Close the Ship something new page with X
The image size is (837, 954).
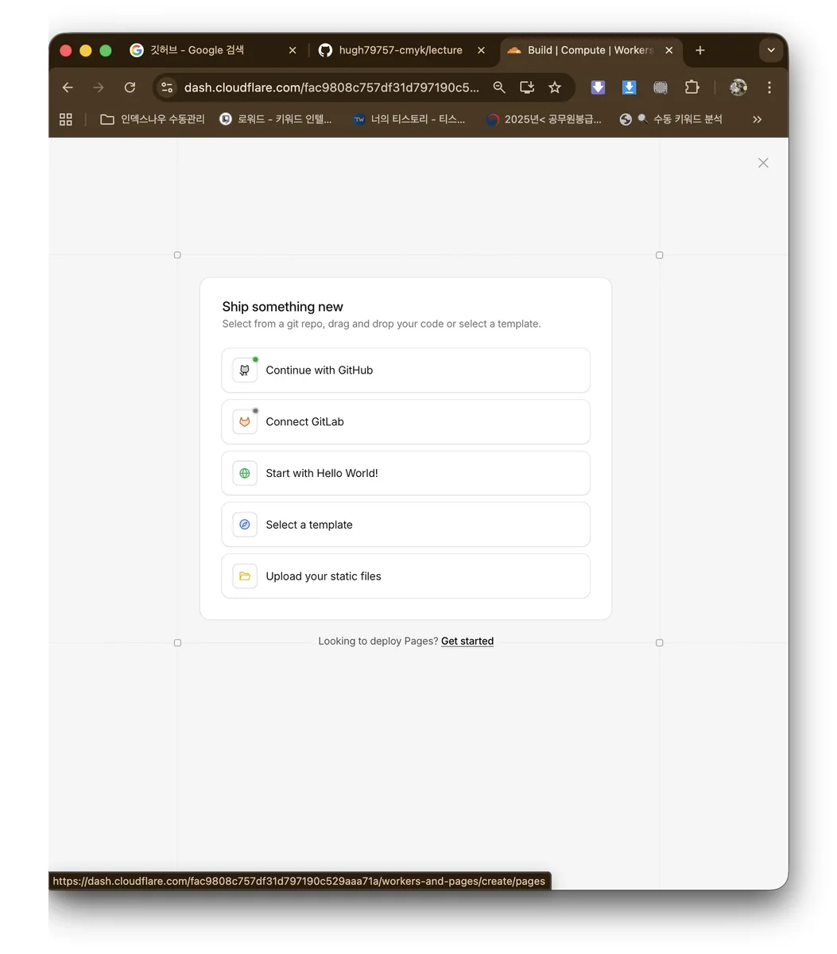click(x=763, y=163)
